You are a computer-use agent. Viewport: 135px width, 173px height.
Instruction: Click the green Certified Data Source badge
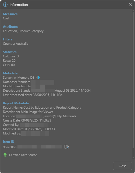5,155
